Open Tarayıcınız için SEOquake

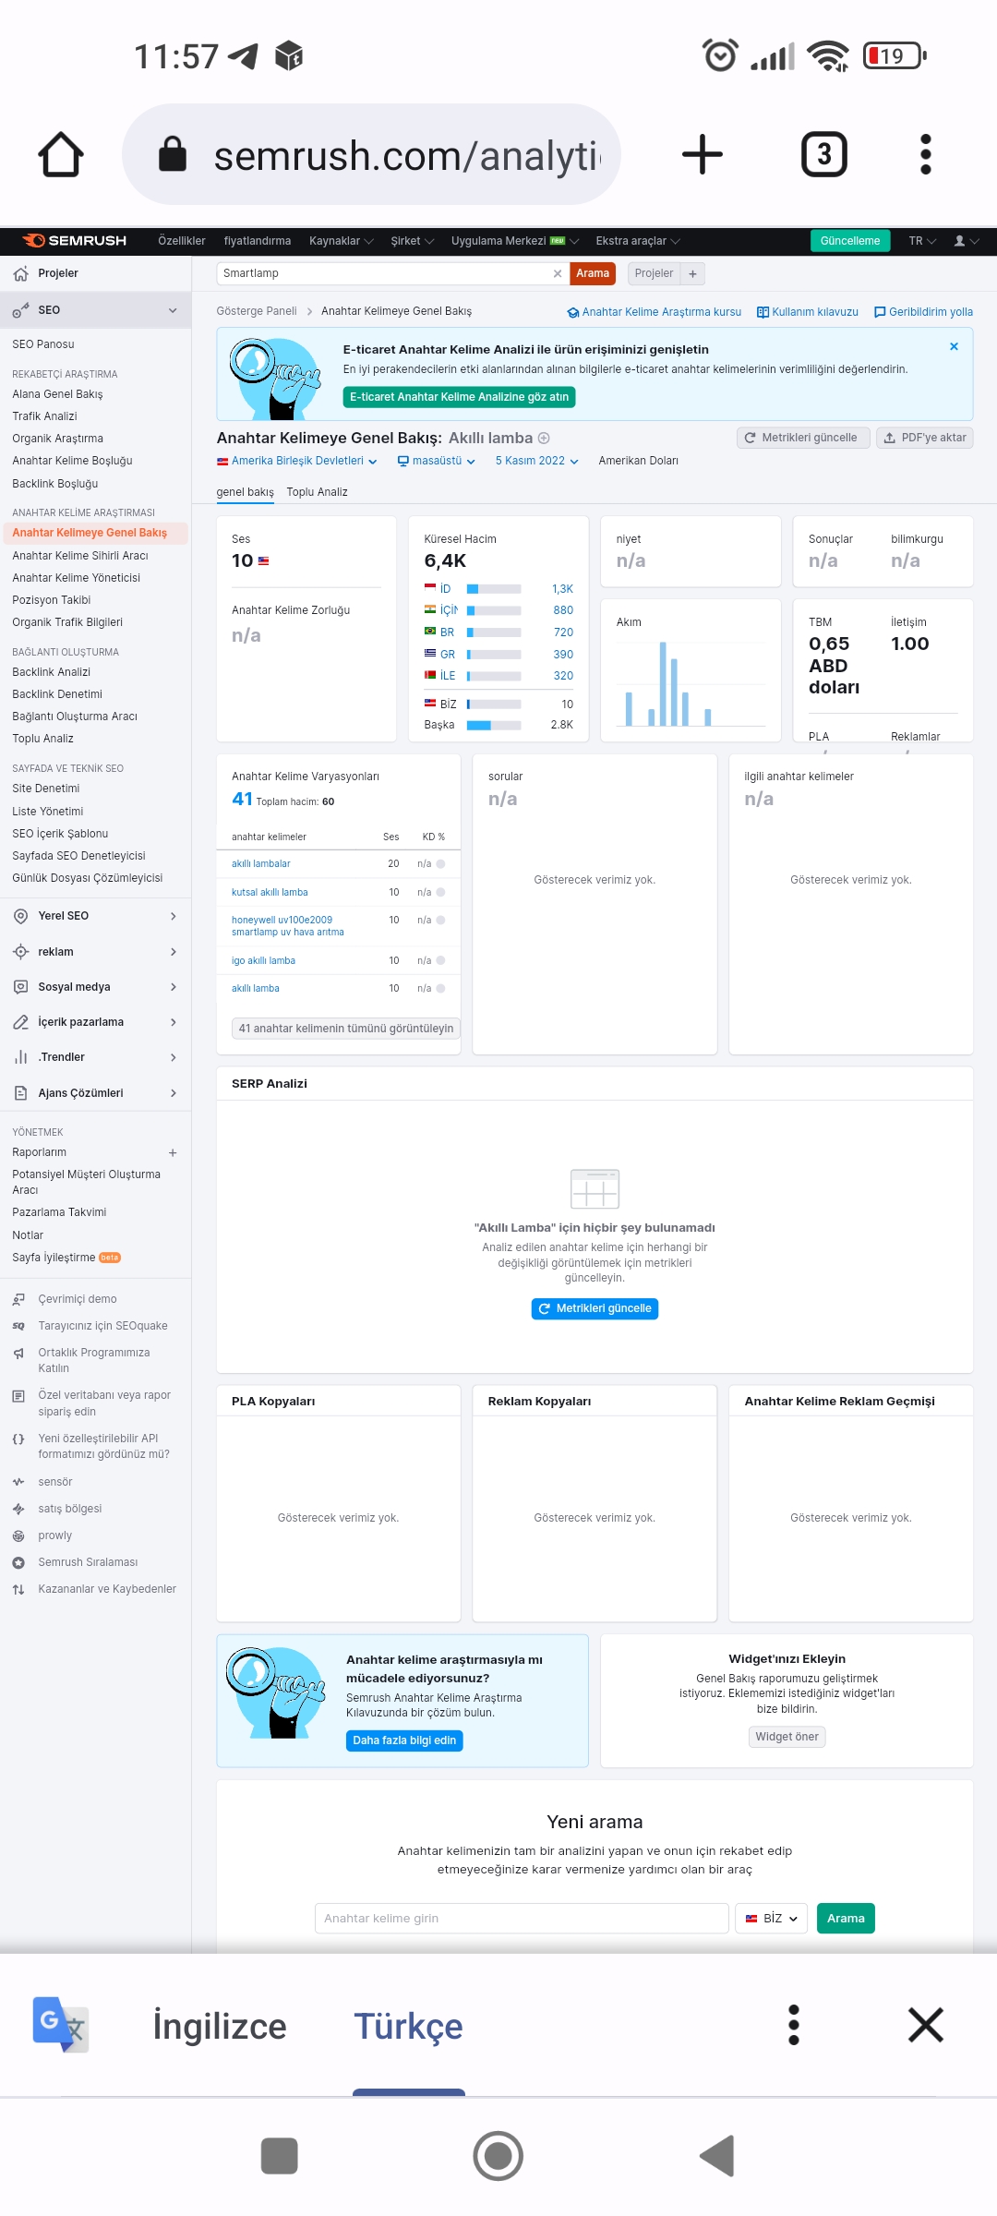102,1326
